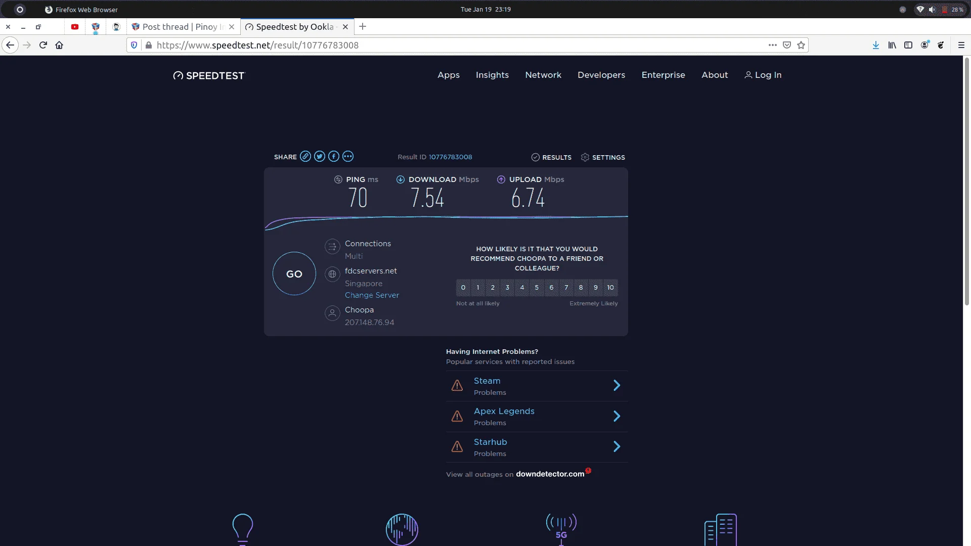Open Firefox library icon
This screenshot has height=546, width=971.
(892, 45)
